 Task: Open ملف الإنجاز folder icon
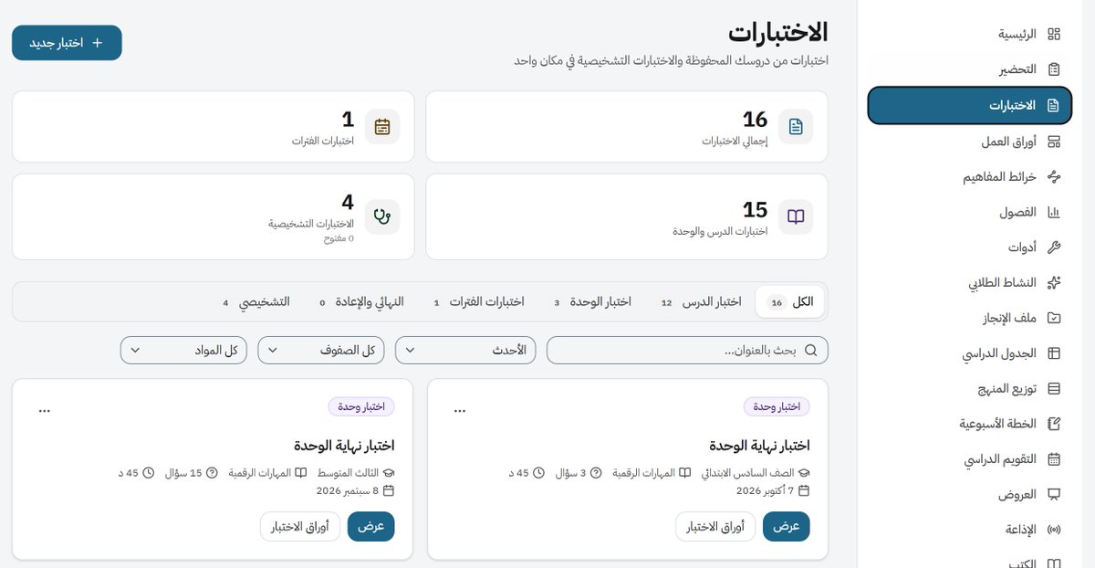(1054, 318)
